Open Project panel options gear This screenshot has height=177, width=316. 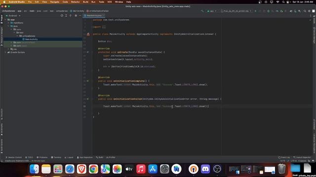click(x=76, y=16)
